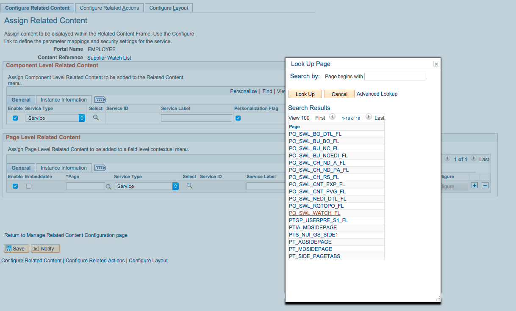Open Page Level Service Type dropdown

[146, 186]
